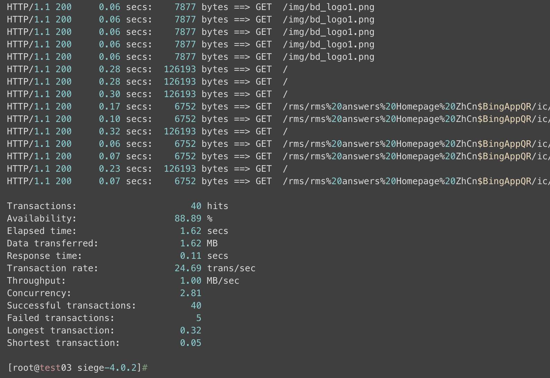Click the "Elapsed time:" label
This screenshot has height=378, width=550.
[42, 231]
